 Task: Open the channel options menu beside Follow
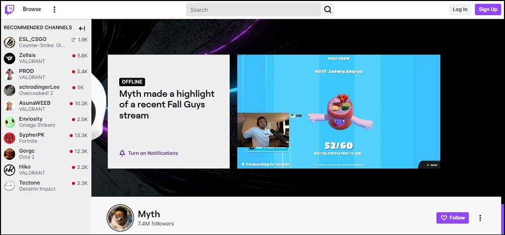click(x=480, y=218)
